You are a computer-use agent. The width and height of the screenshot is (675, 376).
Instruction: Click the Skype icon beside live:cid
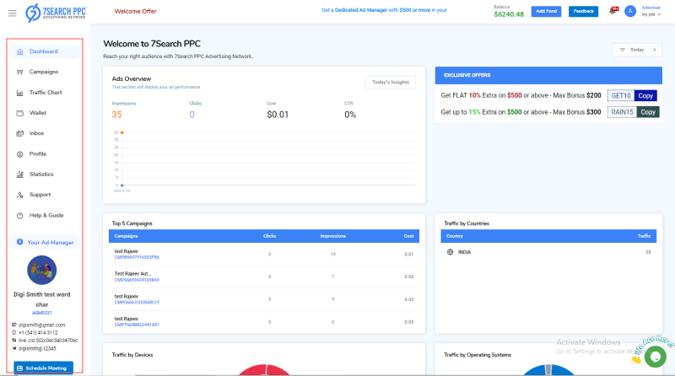pos(14,341)
